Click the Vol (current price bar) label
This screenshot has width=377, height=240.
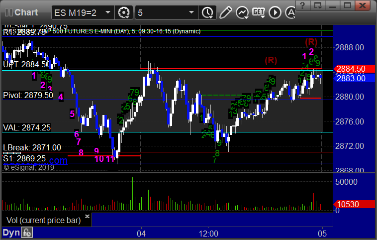[x=43, y=220]
